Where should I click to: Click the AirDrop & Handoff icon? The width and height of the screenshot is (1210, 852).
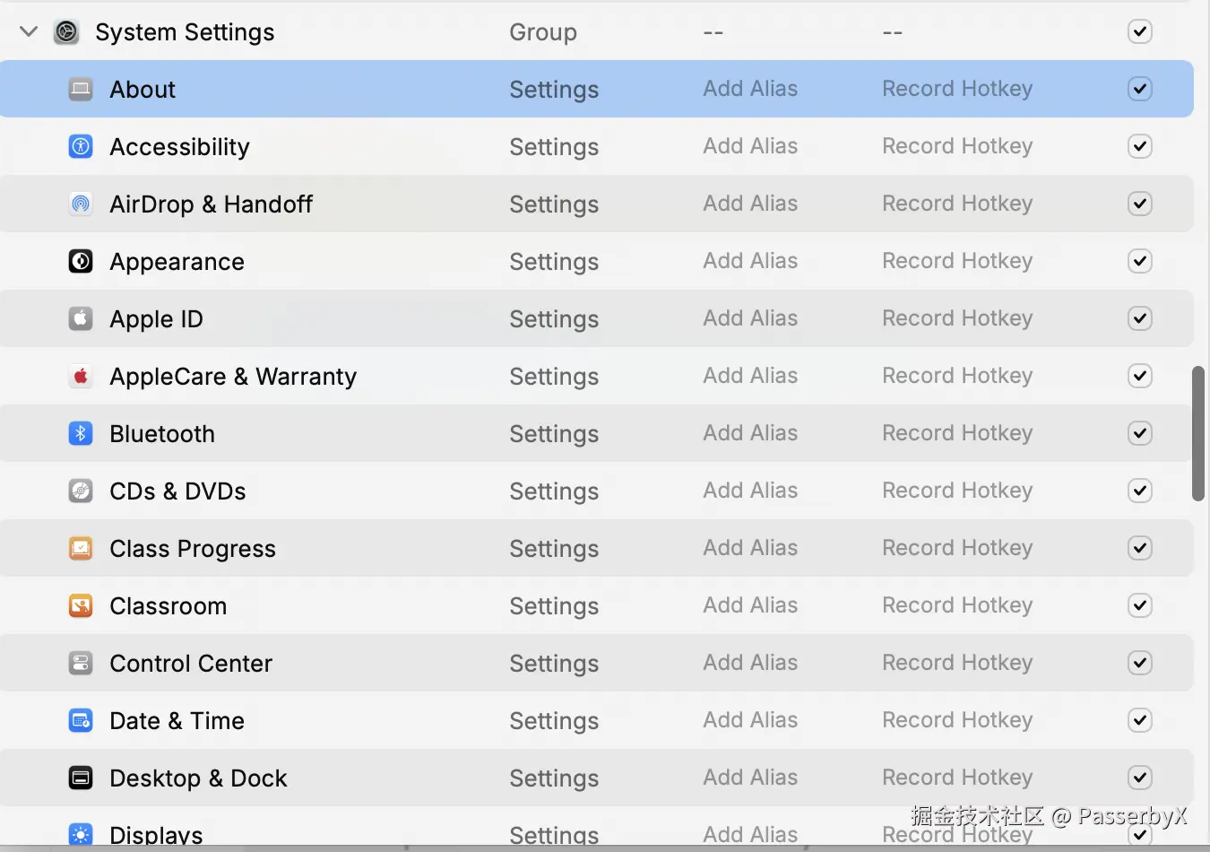[81, 204]
